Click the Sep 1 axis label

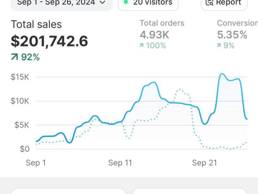(36, 163)
